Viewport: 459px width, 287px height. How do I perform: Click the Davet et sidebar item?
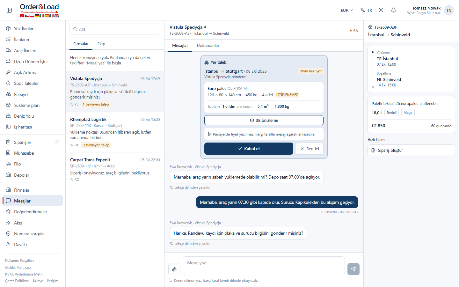click(33, 245)
